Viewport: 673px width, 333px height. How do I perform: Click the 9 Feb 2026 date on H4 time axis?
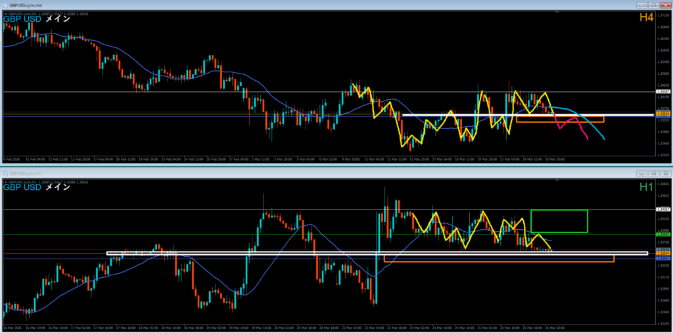point(11,159)
